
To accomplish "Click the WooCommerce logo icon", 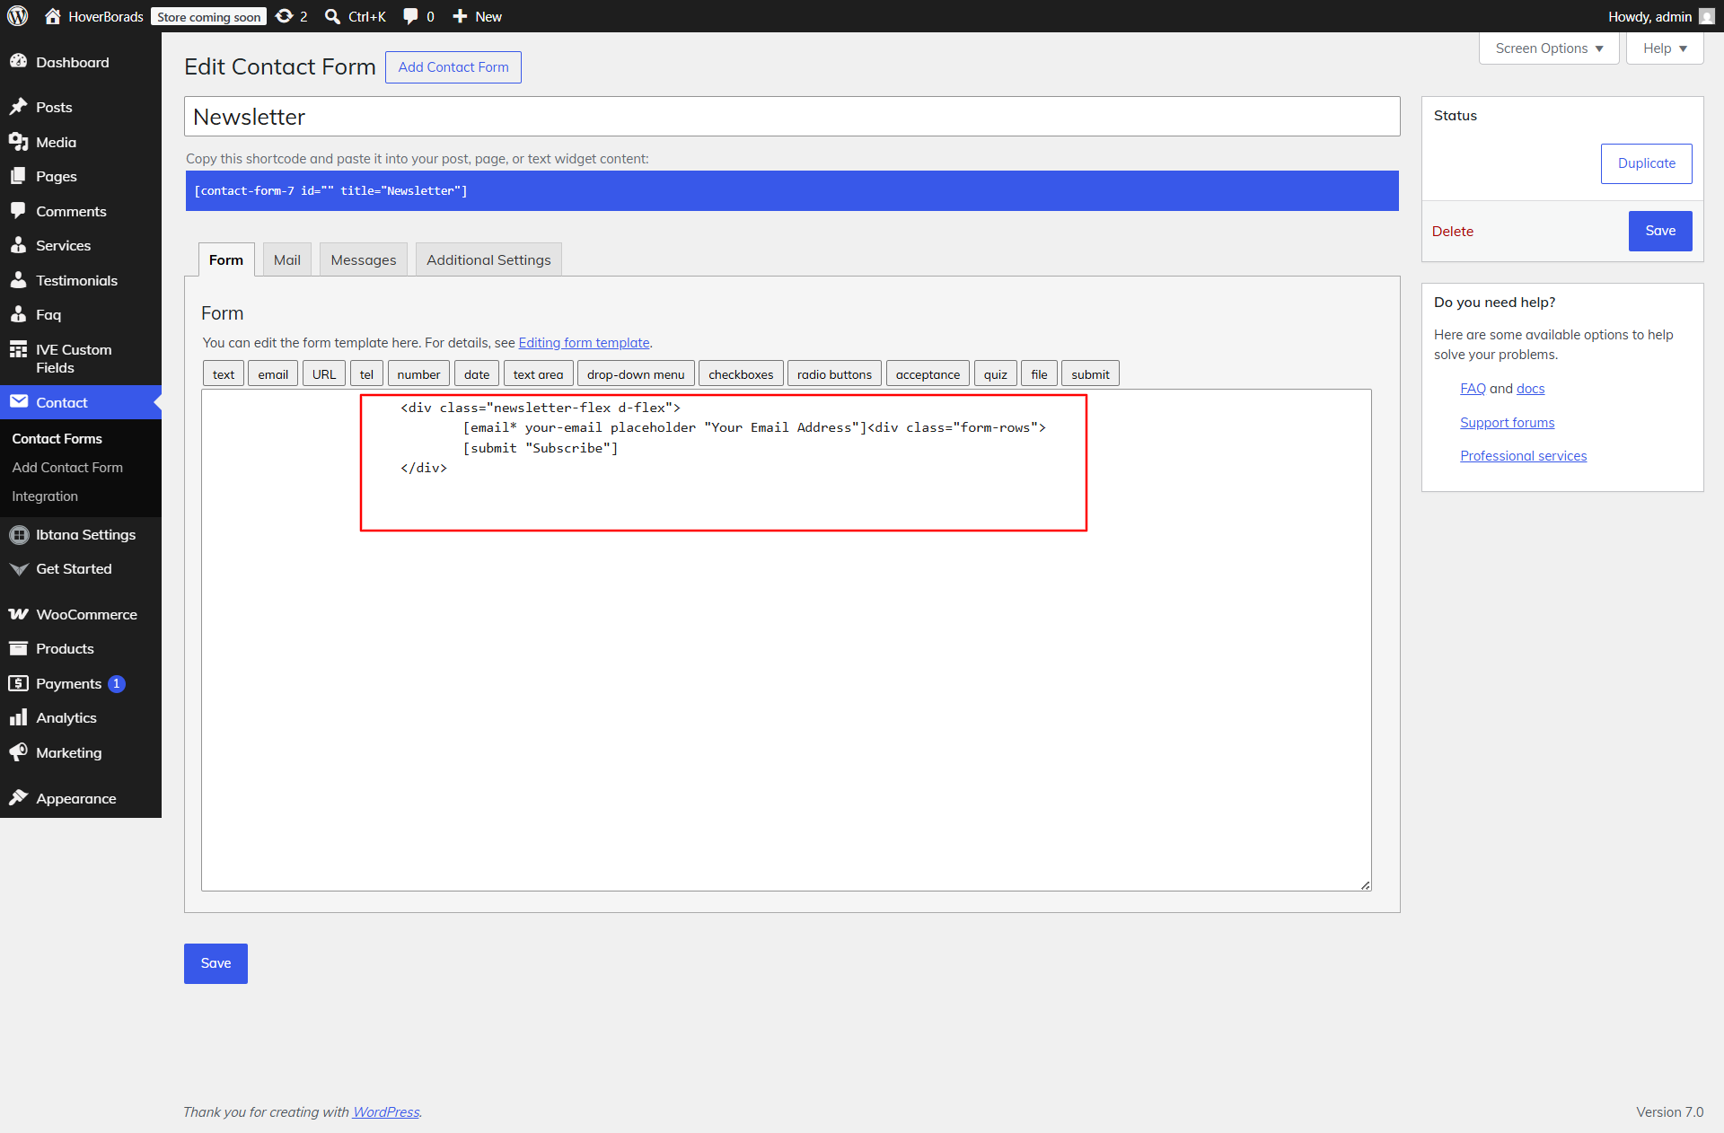I will coord(18,614).
